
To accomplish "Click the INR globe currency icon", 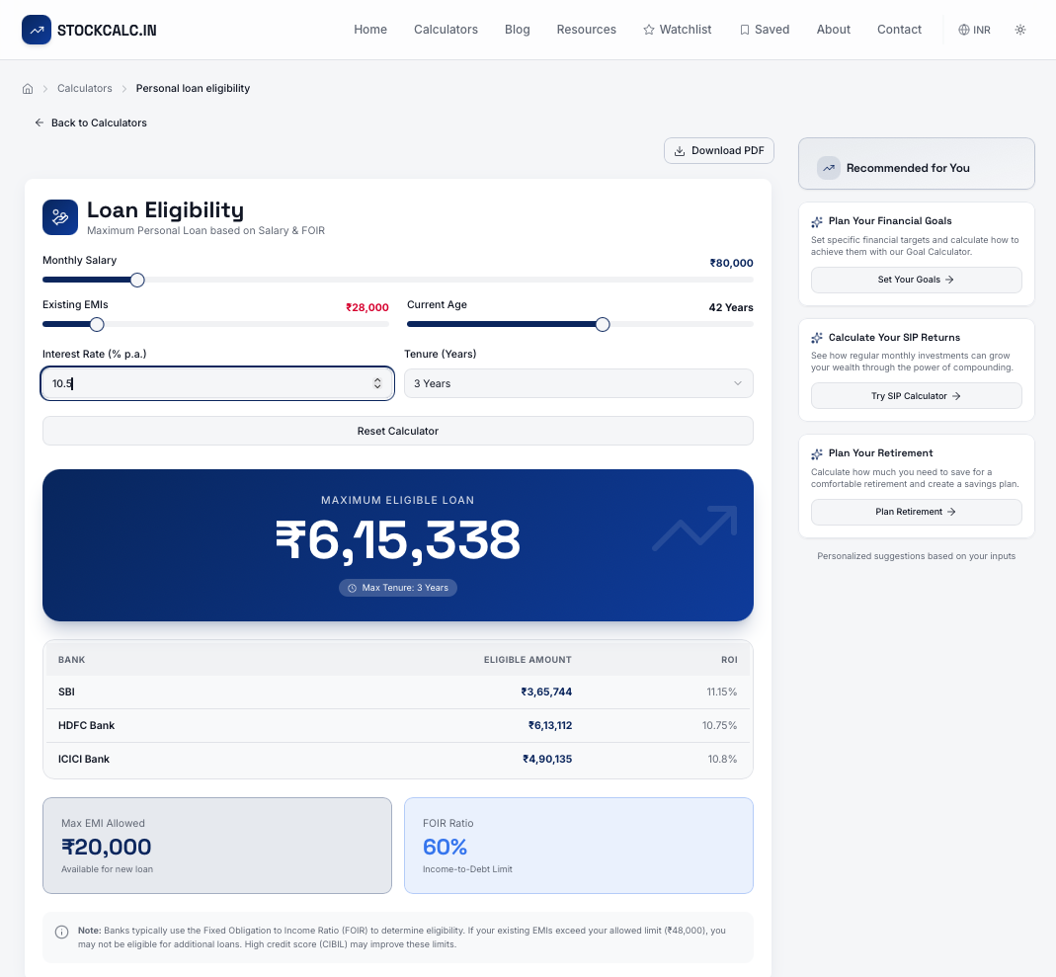I will (961, 30).
